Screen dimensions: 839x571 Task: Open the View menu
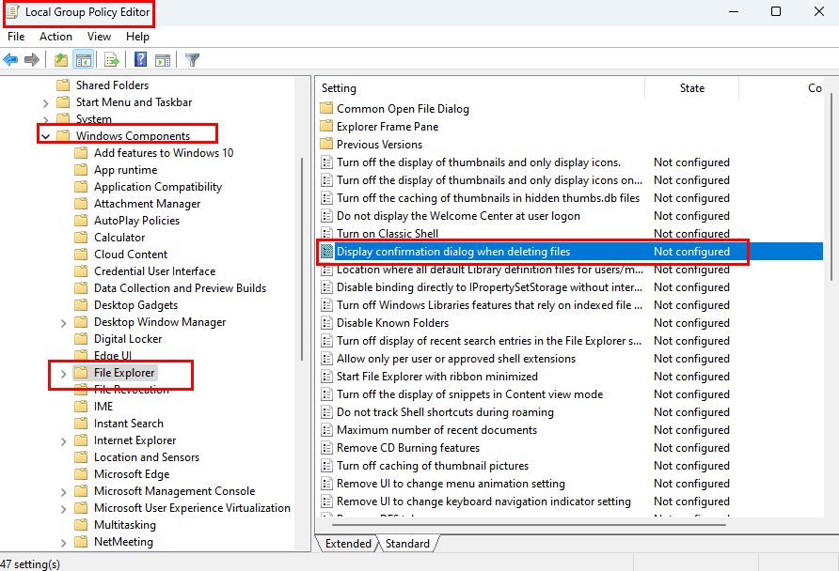coord(99,37)
